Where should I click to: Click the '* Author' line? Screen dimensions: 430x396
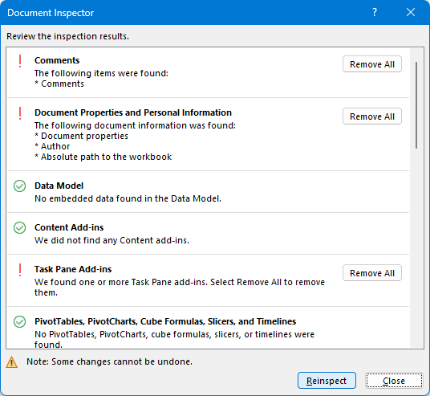pos(52,146)
